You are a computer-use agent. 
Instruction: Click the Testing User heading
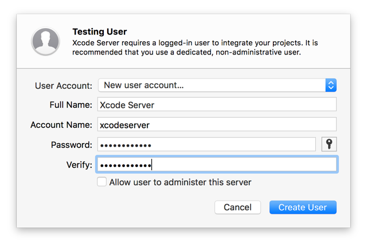tap(100, 32)
